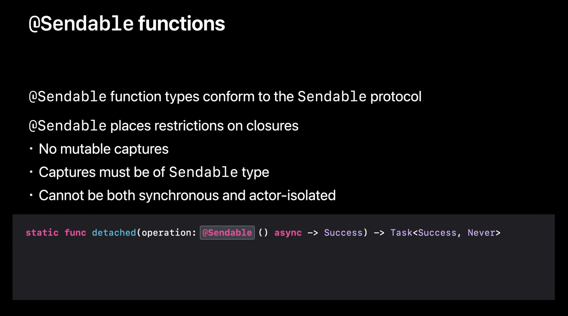
Task: Click the "detached" function name
Action: tap(114, 233)
